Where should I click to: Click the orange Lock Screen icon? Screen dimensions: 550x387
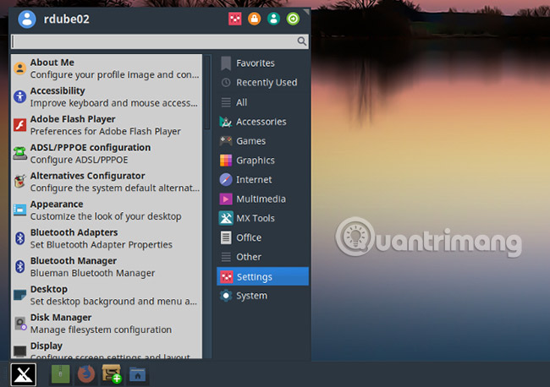(x=254, y=19)
